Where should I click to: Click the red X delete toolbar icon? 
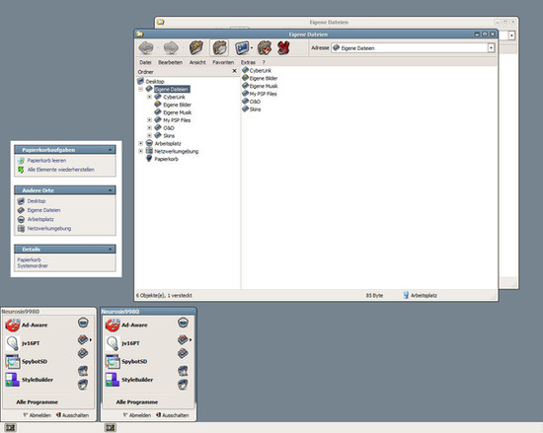pyautogui.click(x=283, y=47)
